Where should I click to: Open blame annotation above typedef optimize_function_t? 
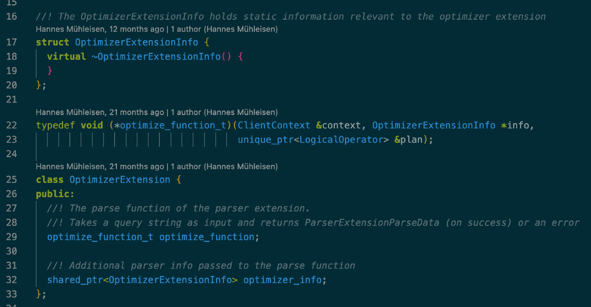157,112
